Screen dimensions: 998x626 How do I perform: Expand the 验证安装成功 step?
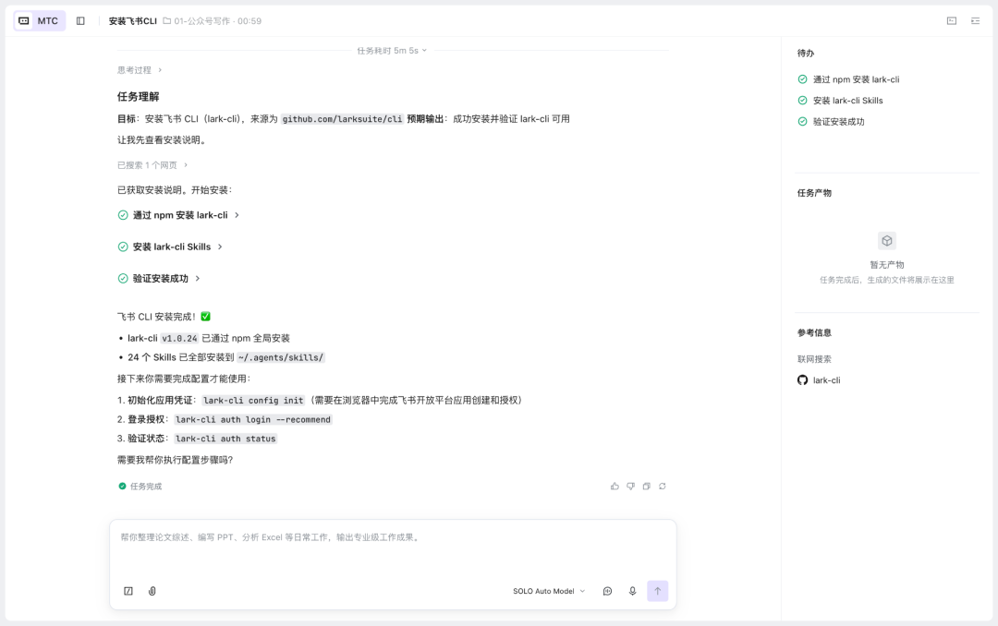click(159, 278)
